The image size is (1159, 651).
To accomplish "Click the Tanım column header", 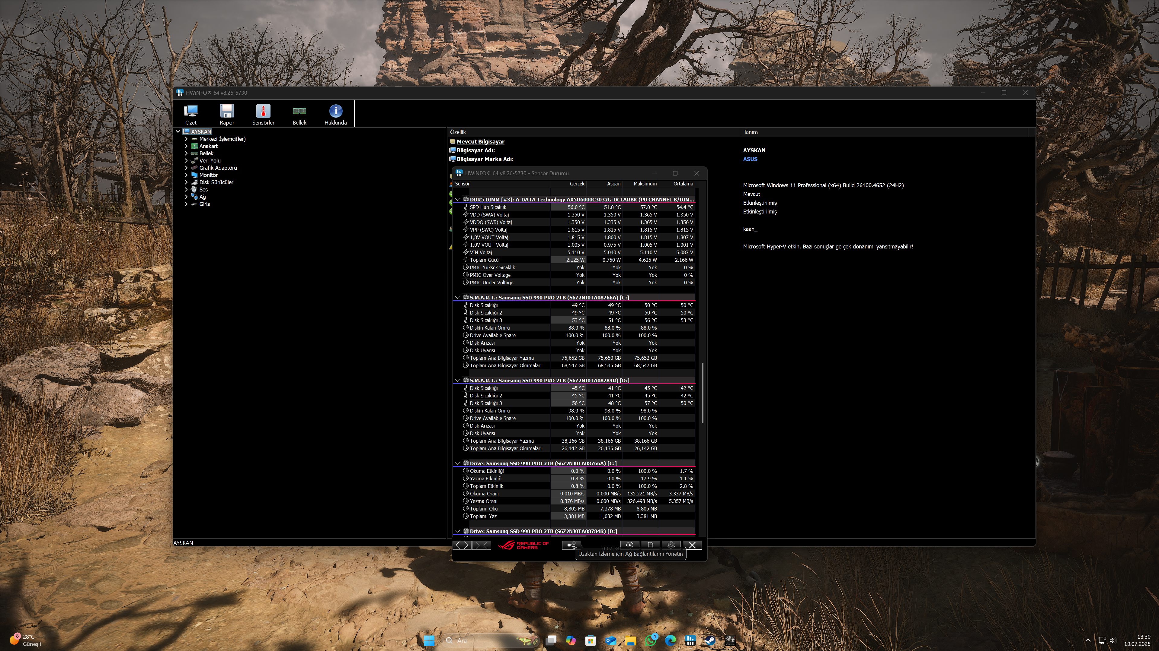I will (885, 132).
